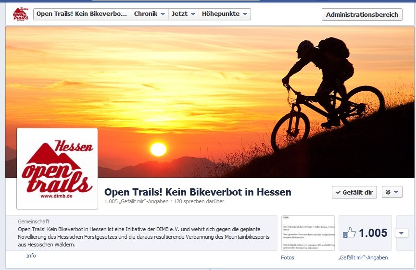Open the Info link
Image resolution: width=416 pixels, height=270 pixels.
(31, 256)
